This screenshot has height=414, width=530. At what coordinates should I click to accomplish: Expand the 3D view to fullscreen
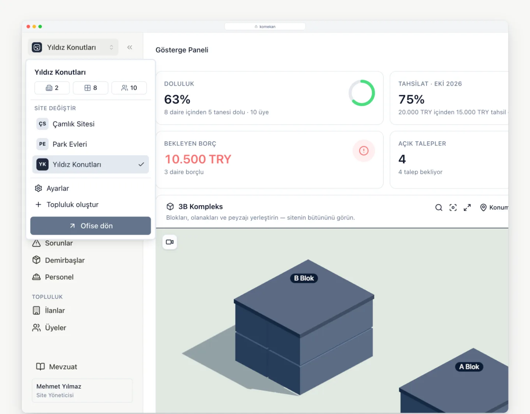(467, 208)
